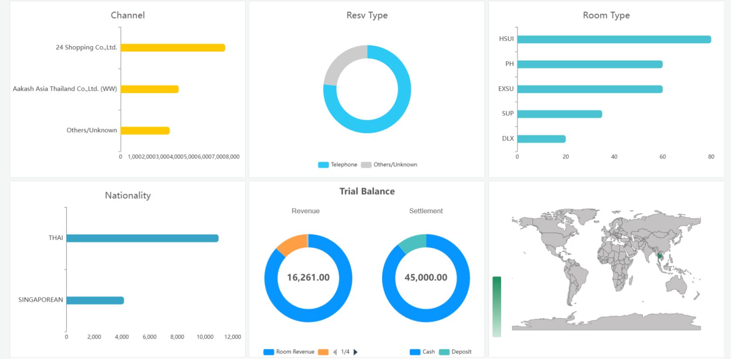Click the green map color scale bar

coord(497,306)
